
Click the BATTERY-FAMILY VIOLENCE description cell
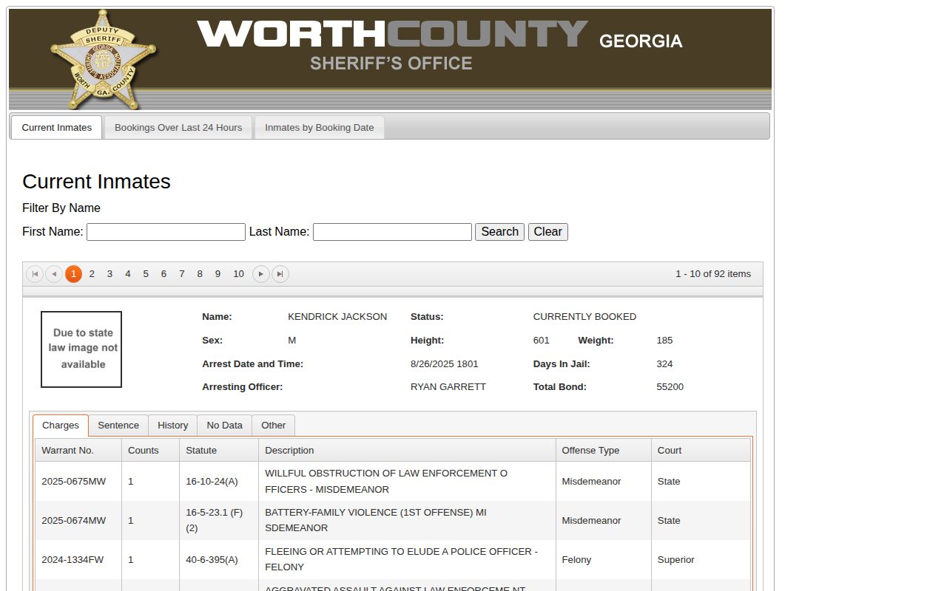pyautogui.click(x=408, y=521)
